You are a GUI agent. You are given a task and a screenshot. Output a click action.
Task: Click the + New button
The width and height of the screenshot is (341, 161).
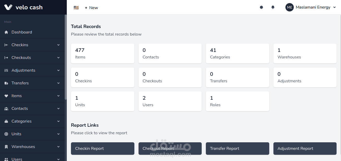91,8
